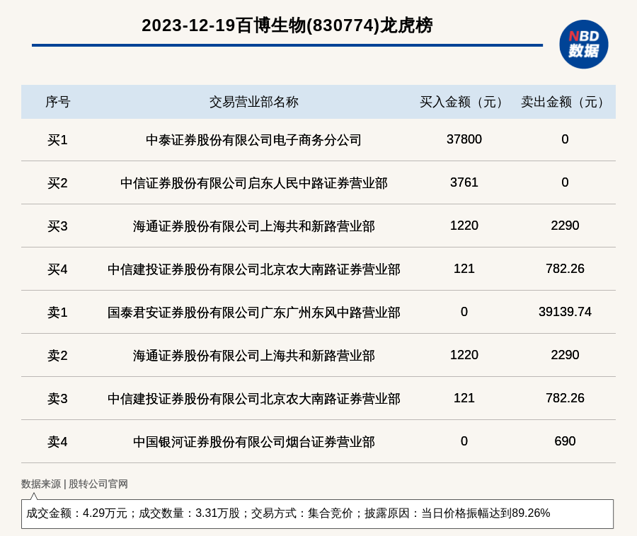Image resolution: width=637 pixels, height=536 pixels.
Task: Select 中信证券股份有限公司启东人民中路证券营业部
Action: point(254,183)
